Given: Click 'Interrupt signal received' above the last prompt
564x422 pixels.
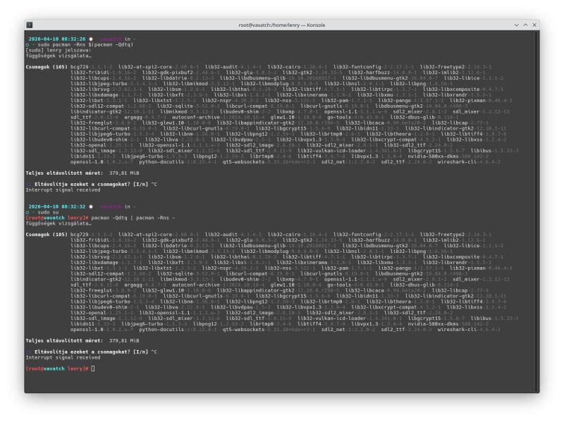Looking at the screenshot, I should click(63, 357).
